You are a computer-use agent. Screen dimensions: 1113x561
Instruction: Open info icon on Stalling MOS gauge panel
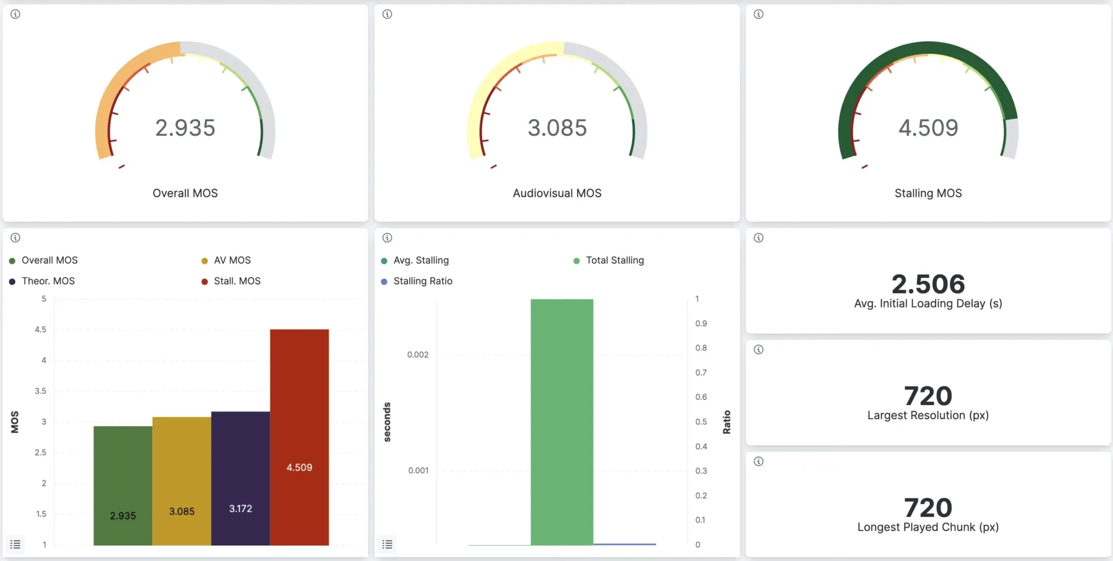[x=759, y=14]
